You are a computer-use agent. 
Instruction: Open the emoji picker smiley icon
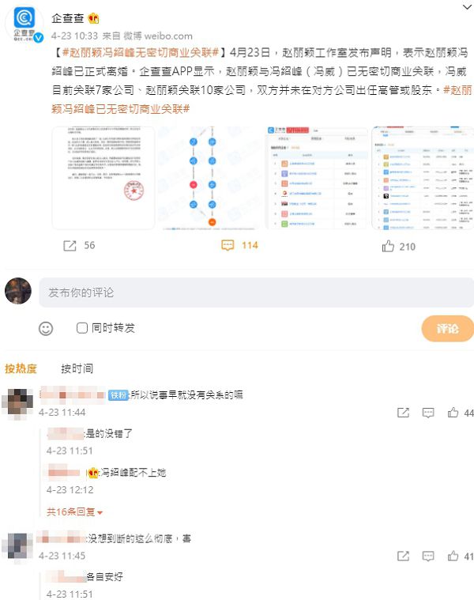click(x=46, y=329)
